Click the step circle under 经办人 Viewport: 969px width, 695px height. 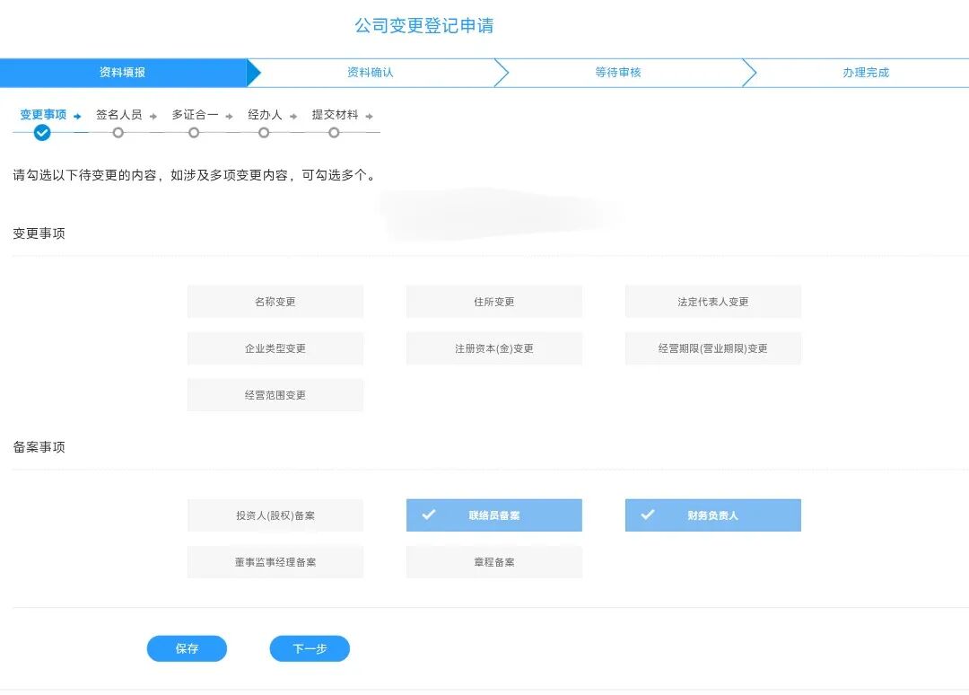264,132
